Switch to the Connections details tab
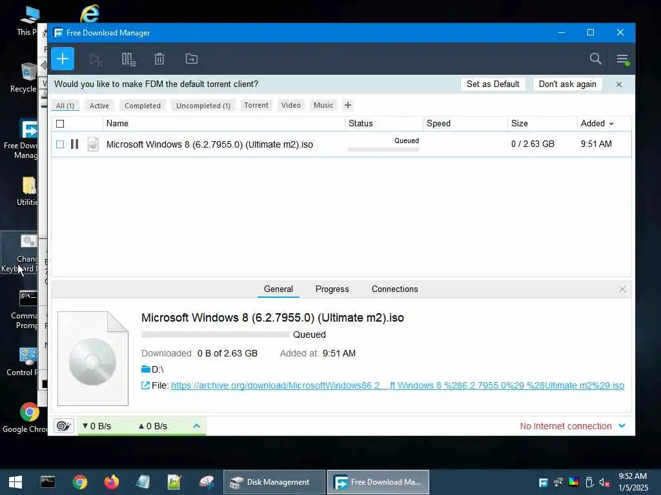This screenshot has height=495, width=661. [x=394, y=289]
